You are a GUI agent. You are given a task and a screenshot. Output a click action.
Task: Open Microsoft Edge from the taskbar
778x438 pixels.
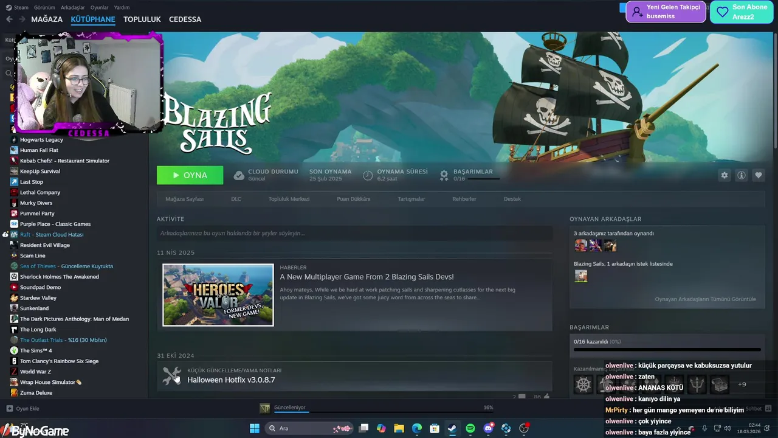point(417,428)
